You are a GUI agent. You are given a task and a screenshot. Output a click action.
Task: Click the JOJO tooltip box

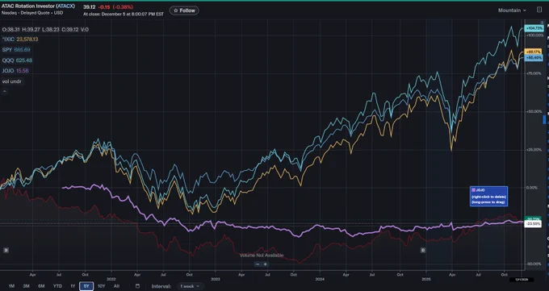pyautogui.click(x=488, y=196)
